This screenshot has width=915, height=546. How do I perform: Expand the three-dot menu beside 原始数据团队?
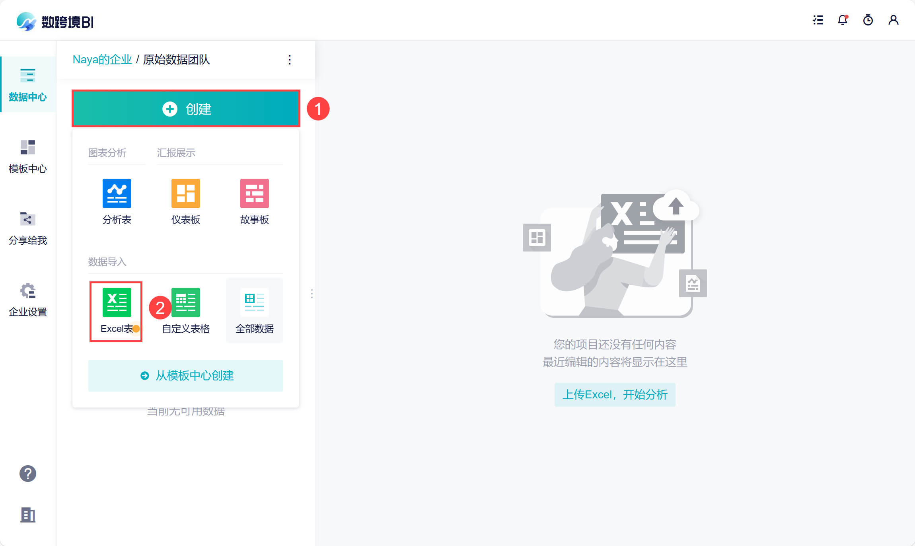click(x=290, y=60)
